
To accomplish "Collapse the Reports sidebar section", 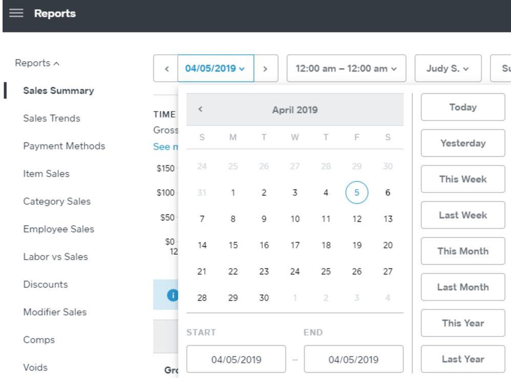I will point(37,63).
